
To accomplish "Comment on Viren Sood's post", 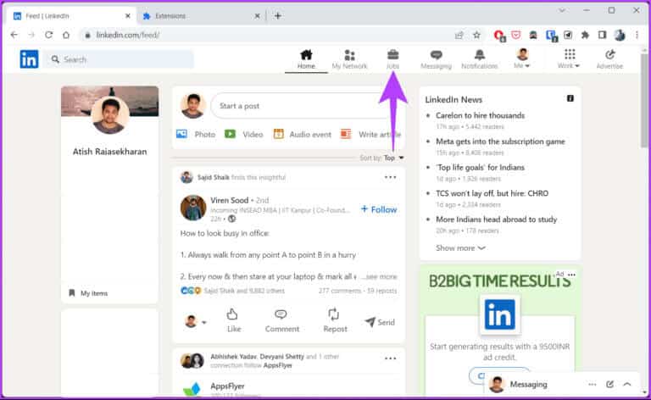I will (282, 320).
